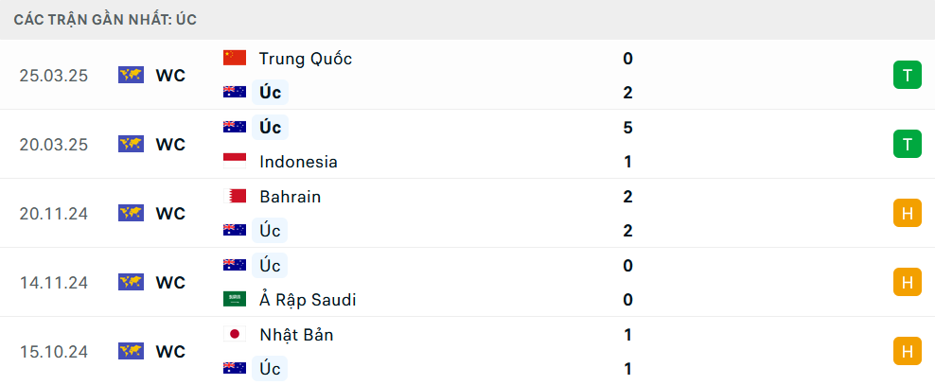Click the Japan flag icon beside Nhật Bản
The height and width of the screenshot is (385, 935).
click(235, 334)
